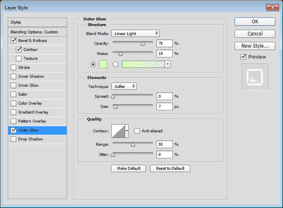This screenshot has width=283, height=208.
Task: Enable the Drop Shadow checkbox
Action: click(13, 139)
